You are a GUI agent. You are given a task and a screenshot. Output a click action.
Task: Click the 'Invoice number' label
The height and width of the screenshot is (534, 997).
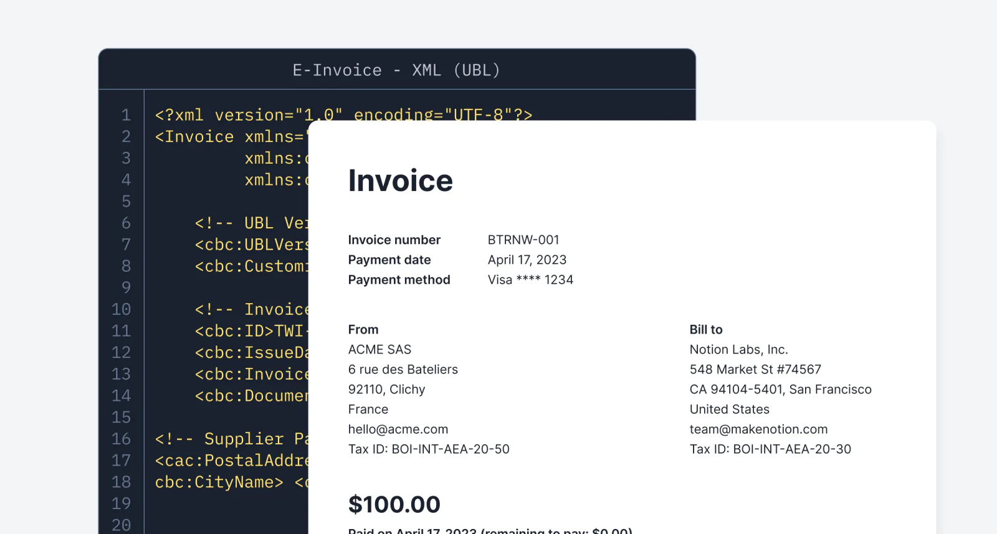394,240
